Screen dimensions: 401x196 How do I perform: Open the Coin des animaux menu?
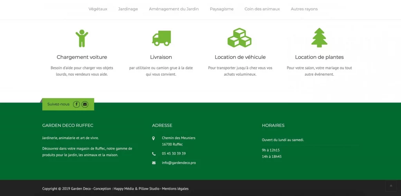coord(262,9)
